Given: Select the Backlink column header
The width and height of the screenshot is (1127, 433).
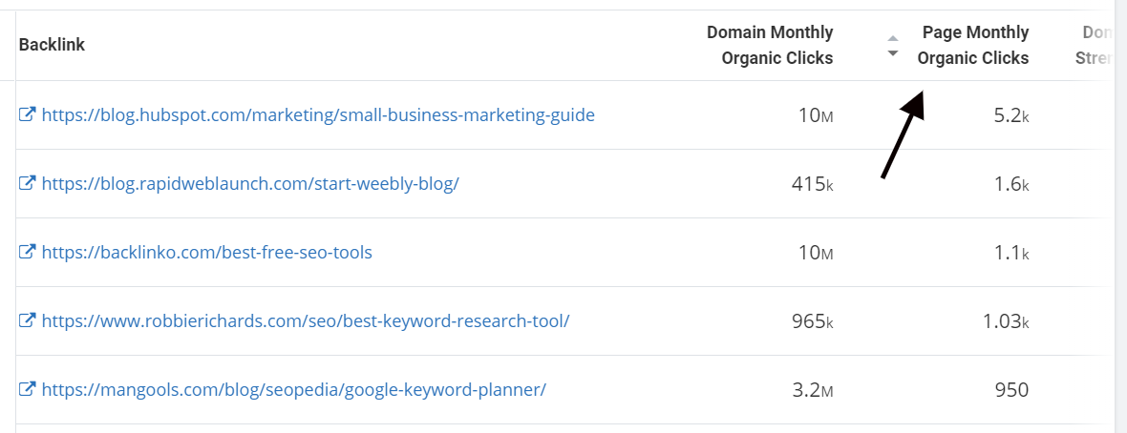Looking at the screenshot, I should (52, 45).
